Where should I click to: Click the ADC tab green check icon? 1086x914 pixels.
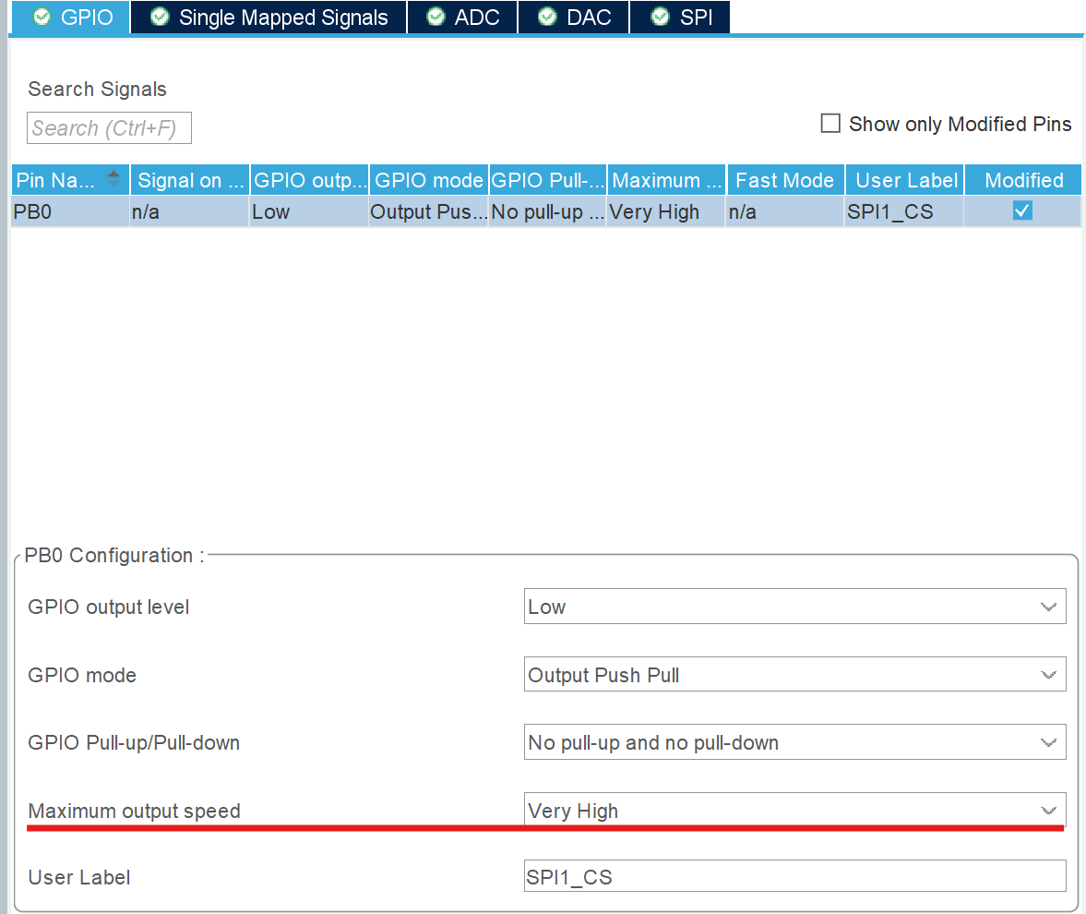[436, 17]
